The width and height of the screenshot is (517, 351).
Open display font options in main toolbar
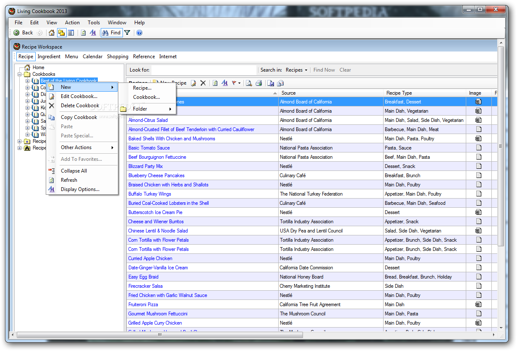click(x=93, y=33)
